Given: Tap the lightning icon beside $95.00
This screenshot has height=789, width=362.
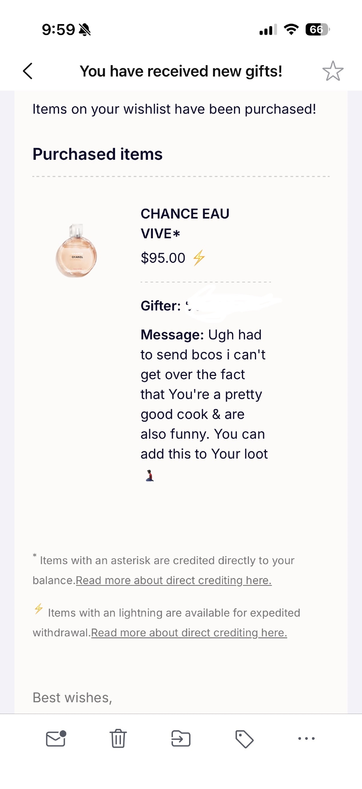Looking at the screenshot, I should [199, 258].
